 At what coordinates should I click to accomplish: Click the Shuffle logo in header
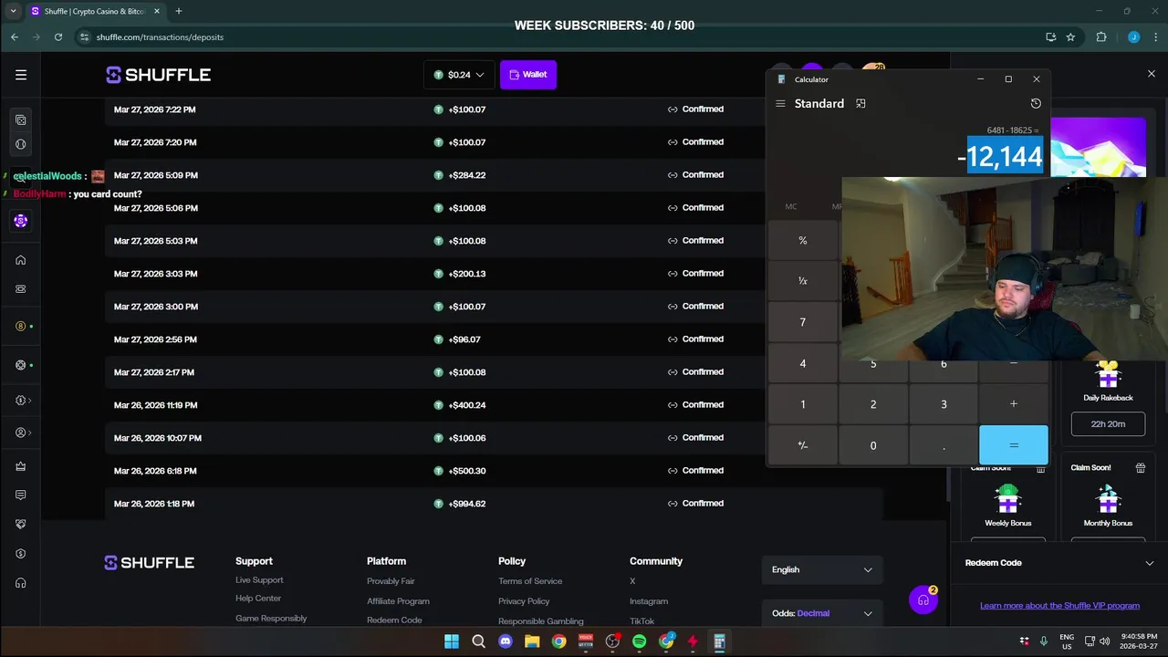pos(159,75)
